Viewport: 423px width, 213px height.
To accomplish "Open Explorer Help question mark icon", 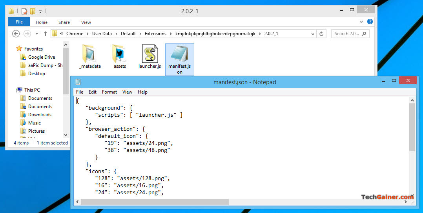I will [x=370, y=22].
